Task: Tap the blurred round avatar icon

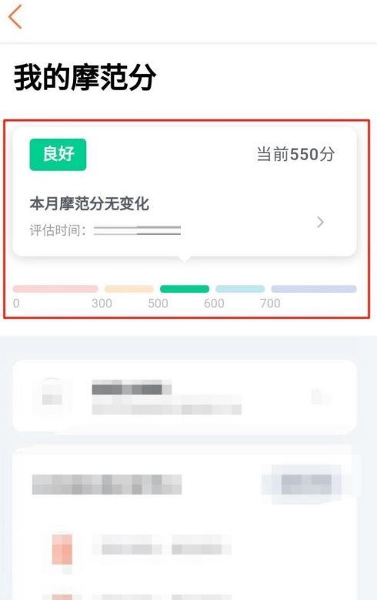Action: click(x=52, y=396)
